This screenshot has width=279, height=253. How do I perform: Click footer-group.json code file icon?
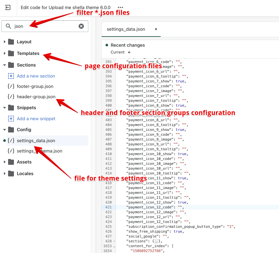click(x=11, y=86)
